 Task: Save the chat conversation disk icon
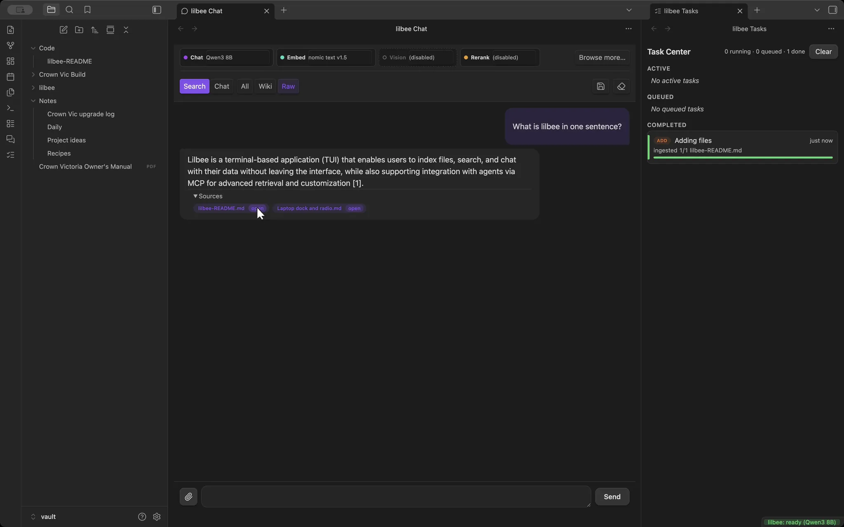(x=600, y=86)
